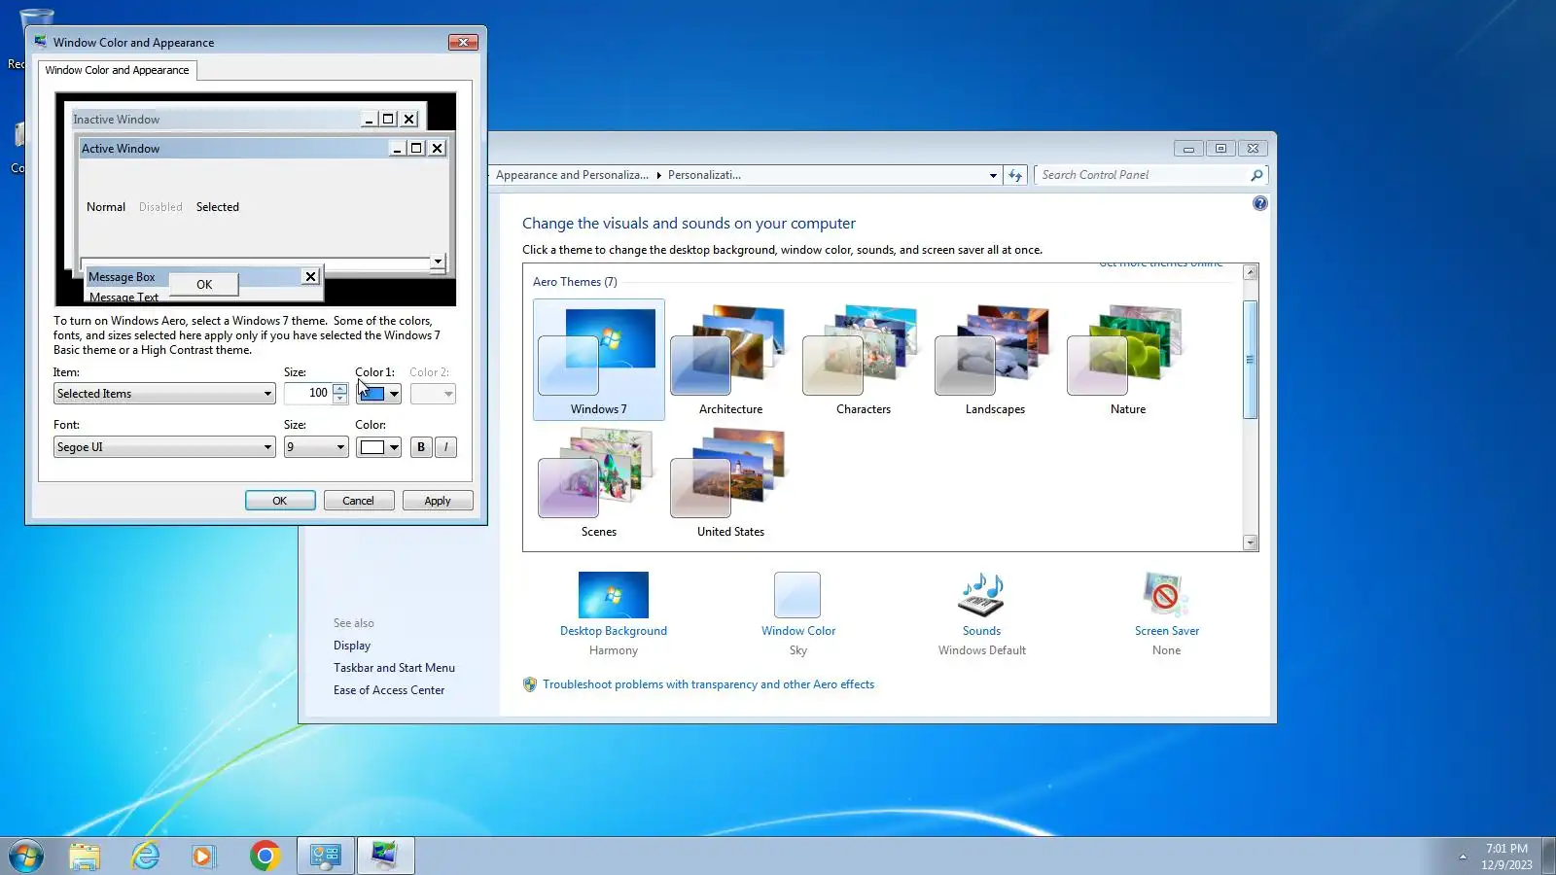Image resolution: width=1556 pixels, height=875 pixels.
Task: Select the Landscapes theme
Action: 995,360
